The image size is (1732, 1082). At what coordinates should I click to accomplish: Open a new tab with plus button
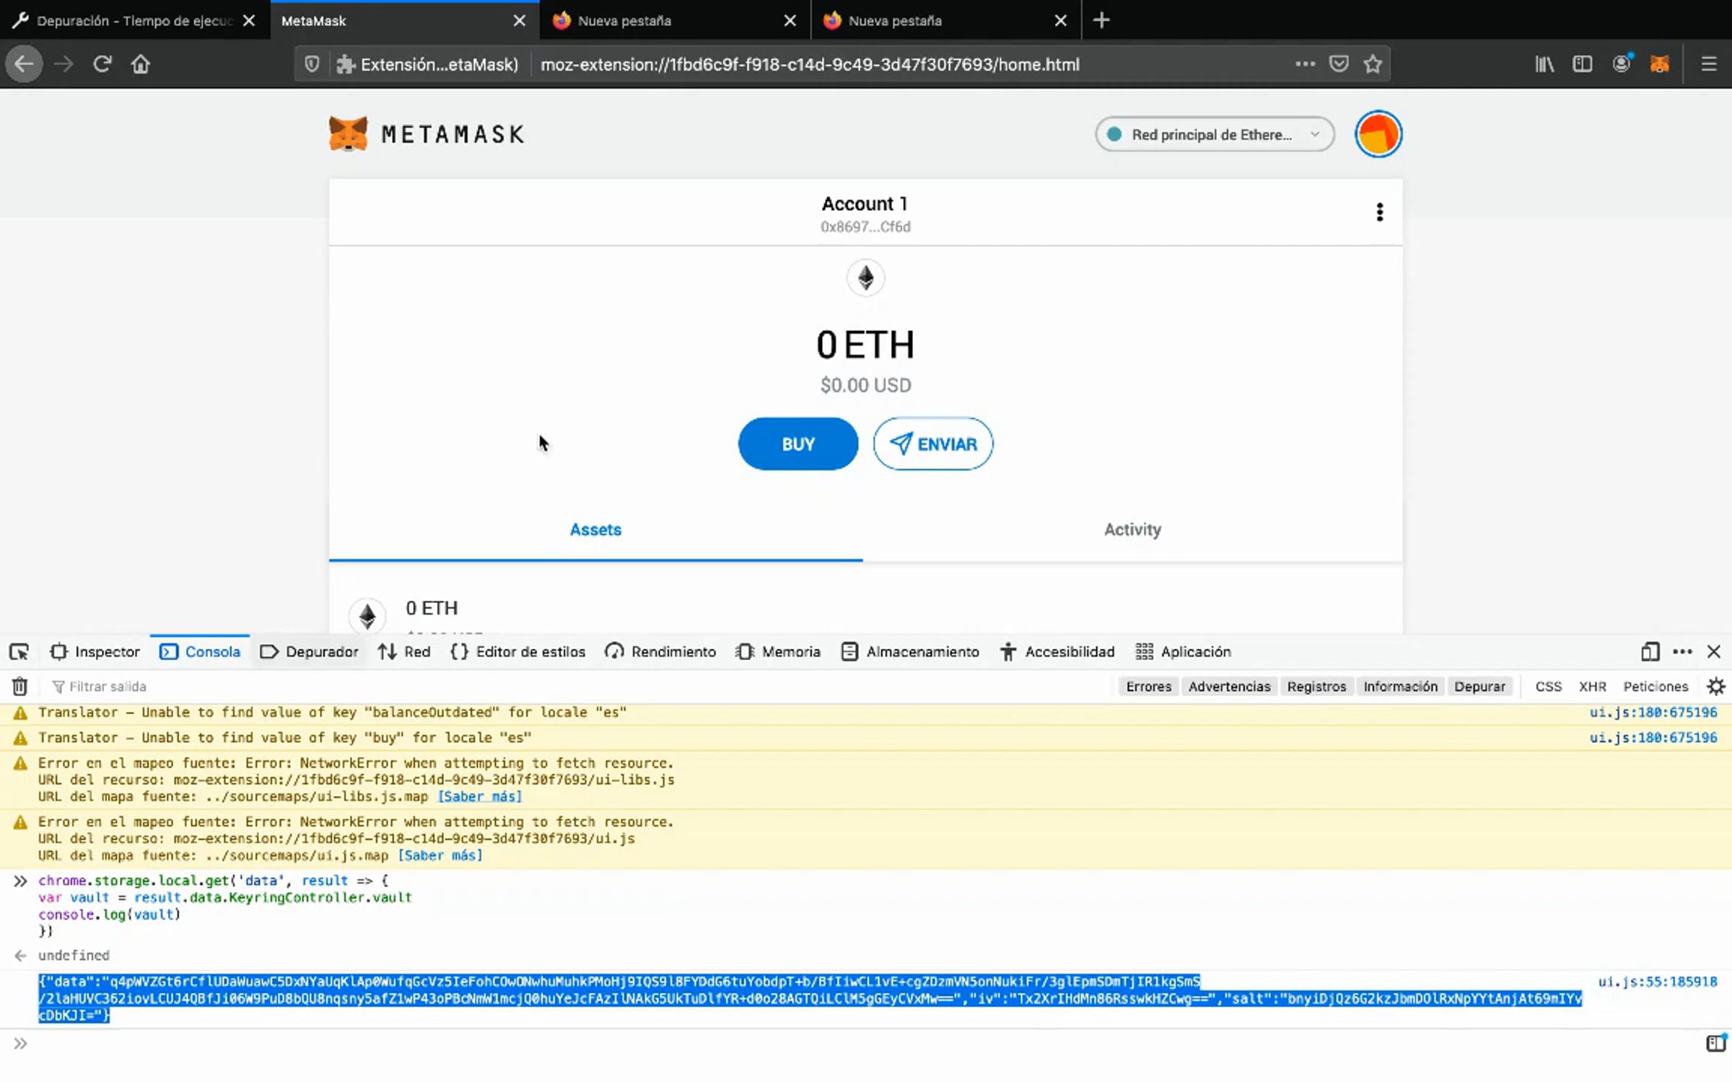1101,20
